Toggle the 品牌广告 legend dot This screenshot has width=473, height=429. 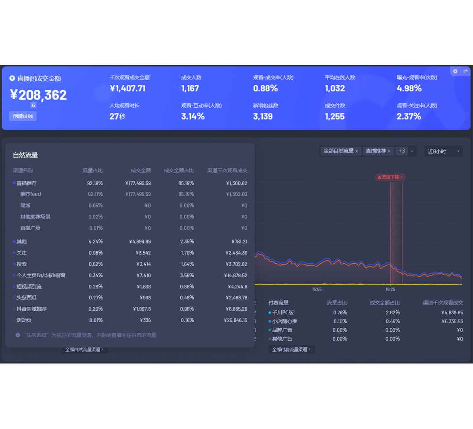[269, 330]
